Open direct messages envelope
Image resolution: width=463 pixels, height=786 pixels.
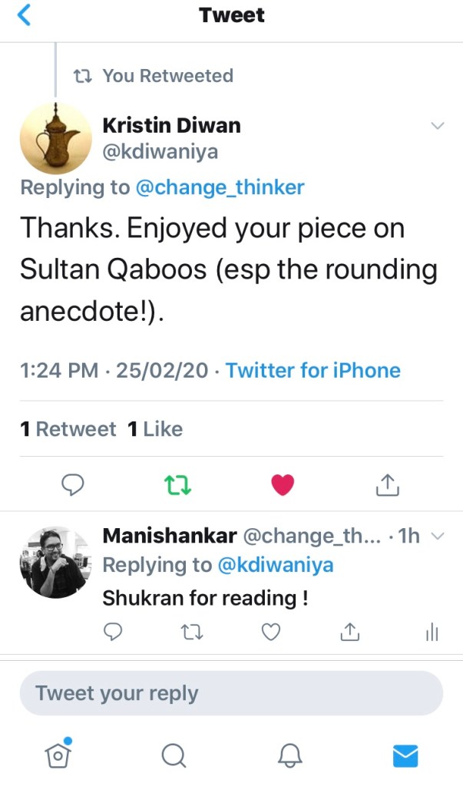[405, 756]
